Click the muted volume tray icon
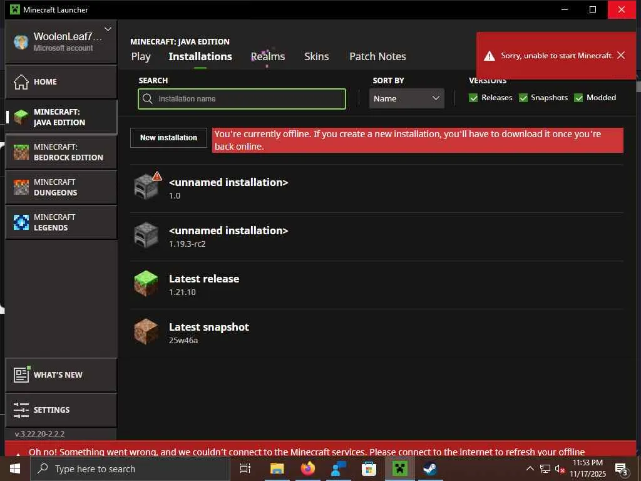The image size is (641, 481). [x=560, y=468]
